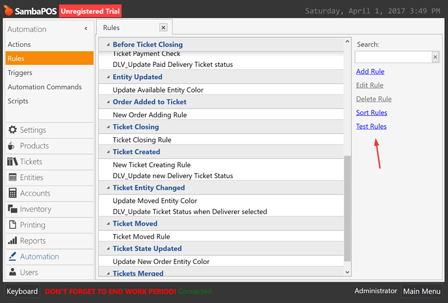Open the Products module label
The width and height of the screenshot is (448, 303).
34,146
